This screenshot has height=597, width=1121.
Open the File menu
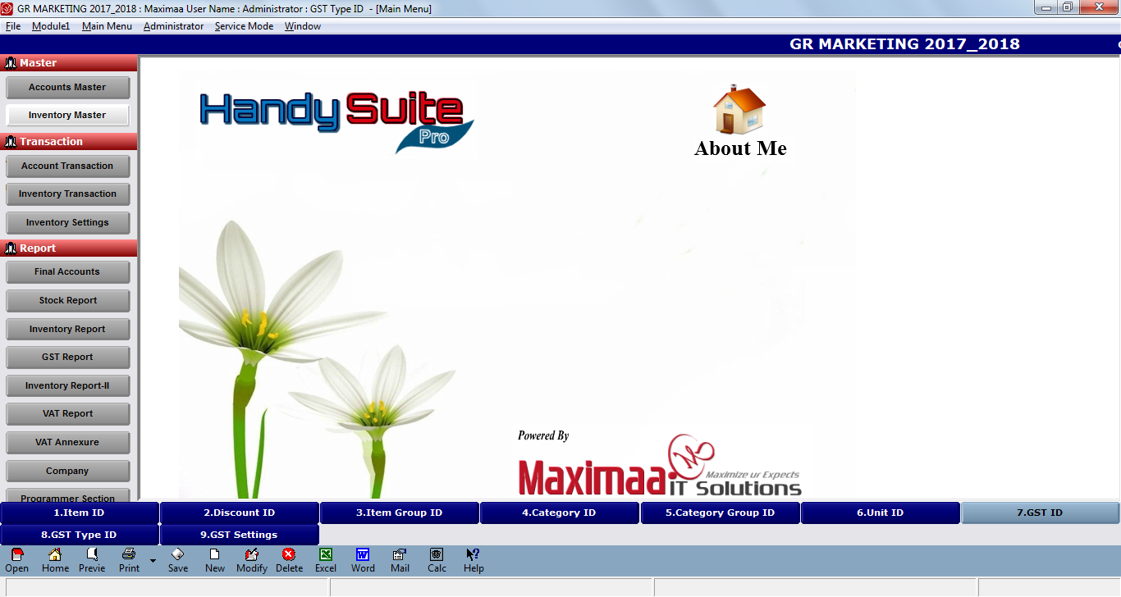click(x=13, y=26)
